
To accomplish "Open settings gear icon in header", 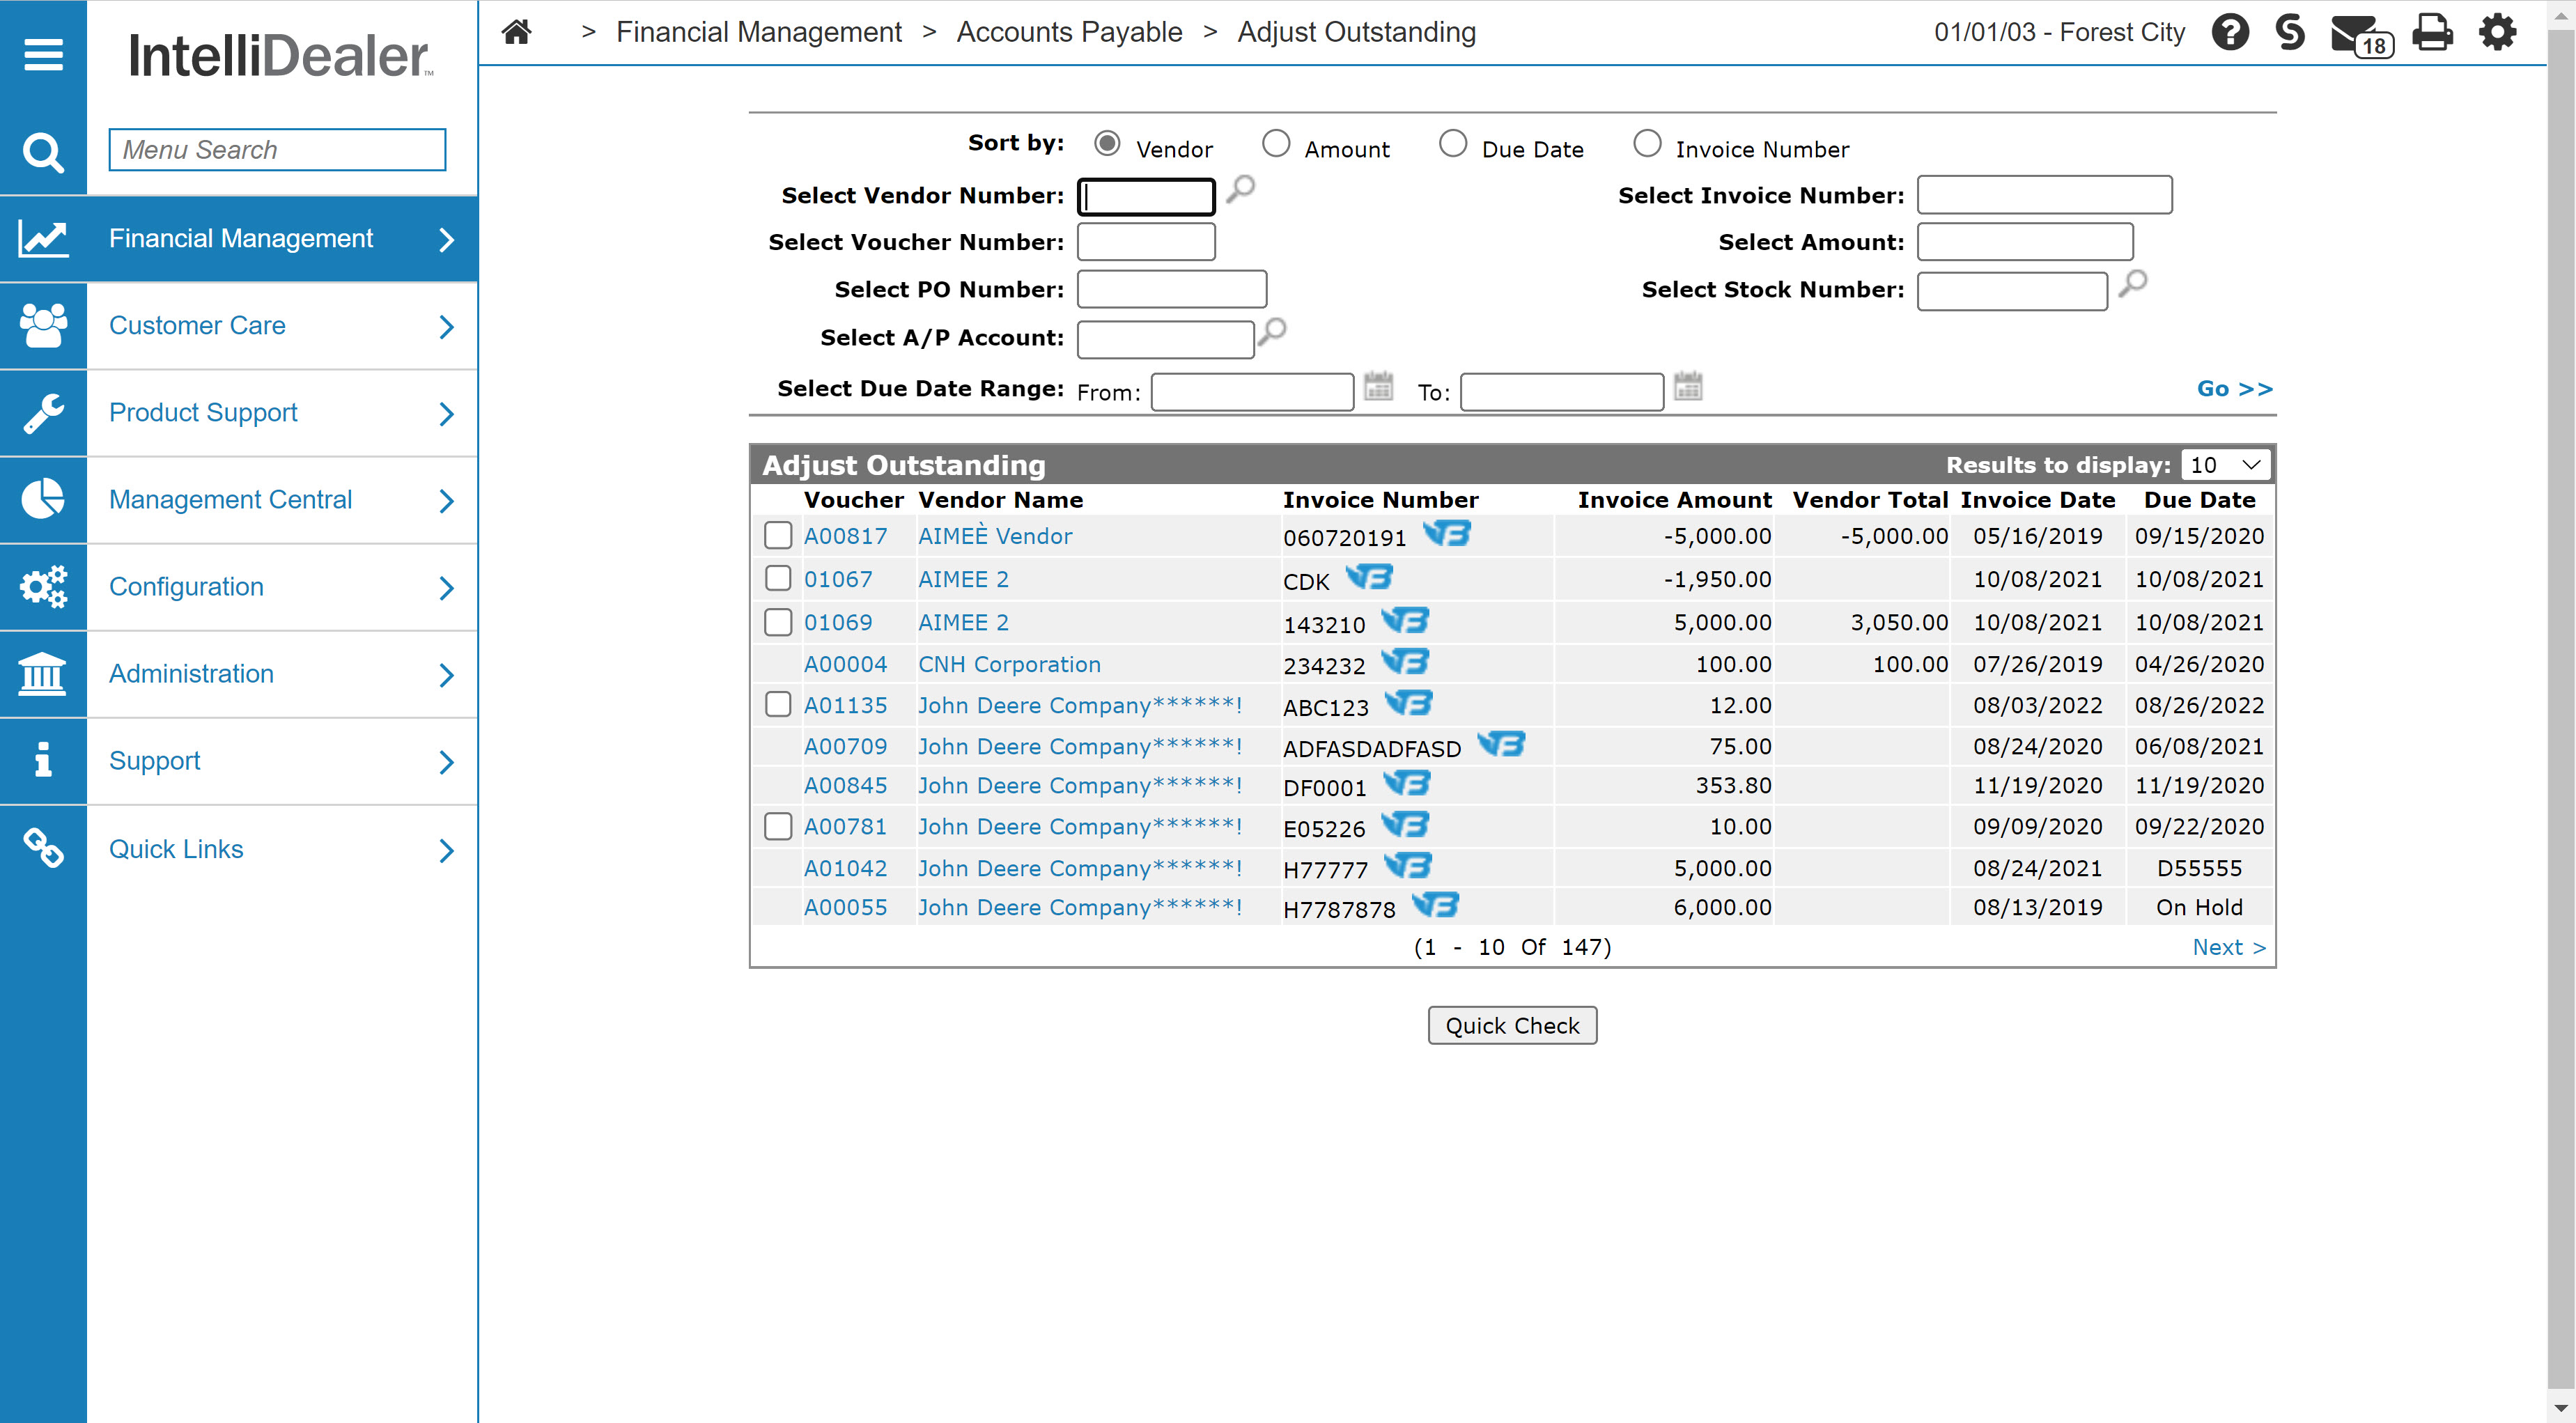I will (2497, 32).
